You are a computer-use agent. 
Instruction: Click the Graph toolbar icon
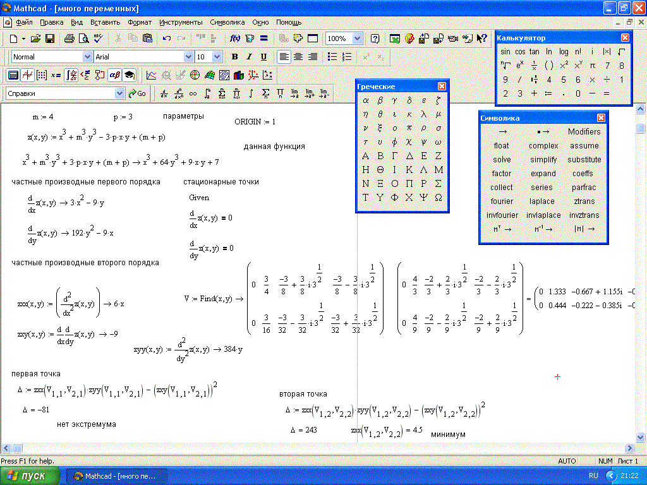click(27, 75)
